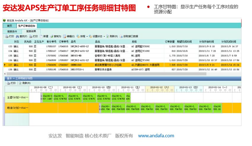Open the 搜索条件 tab
The width and height of the screenshot is (252, 146).
point(12,31)
